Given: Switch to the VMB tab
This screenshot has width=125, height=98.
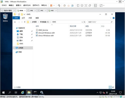Looking at the screenshot, I should pyautogui.click(x=32, y=10).
